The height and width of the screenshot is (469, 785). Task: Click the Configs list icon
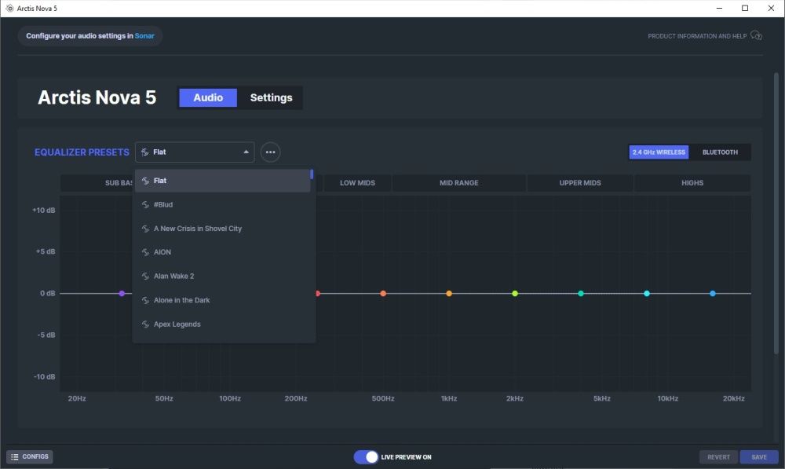[14, 457]
